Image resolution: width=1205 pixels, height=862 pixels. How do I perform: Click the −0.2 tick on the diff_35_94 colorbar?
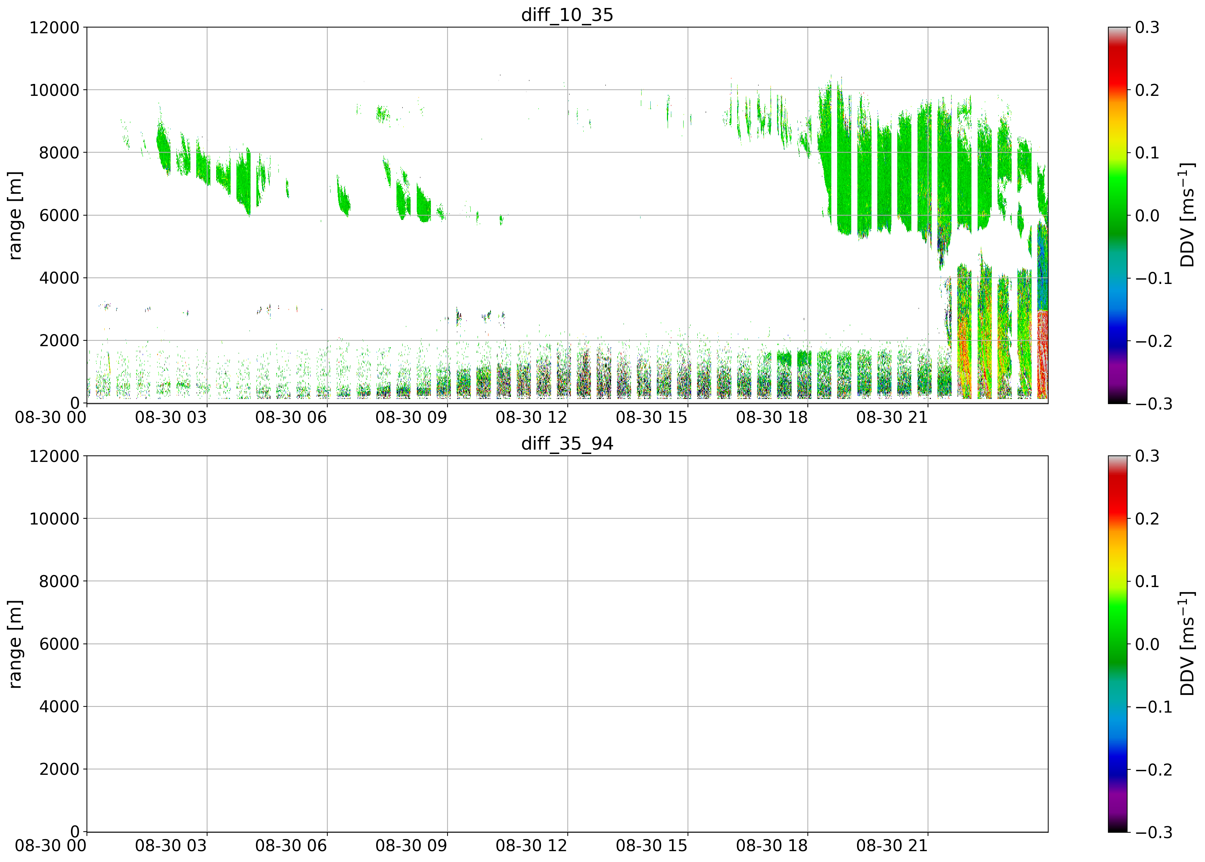click(1154, 769)
